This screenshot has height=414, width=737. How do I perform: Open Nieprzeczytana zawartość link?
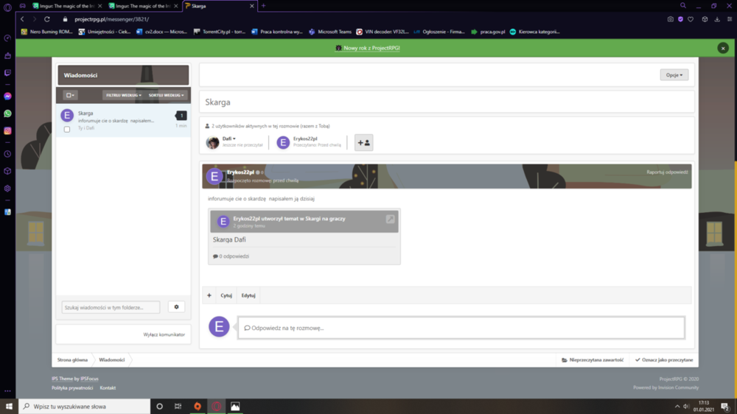point(593,360)
